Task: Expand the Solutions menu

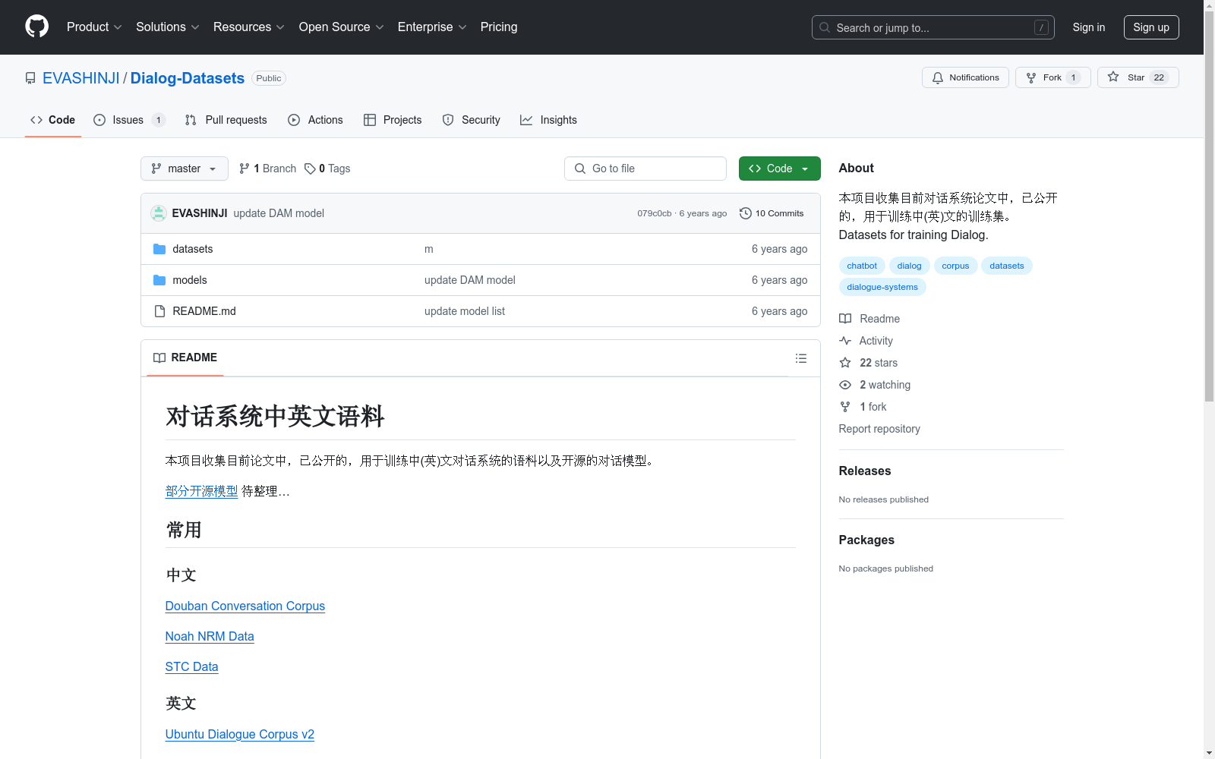Action: [168, 27]
